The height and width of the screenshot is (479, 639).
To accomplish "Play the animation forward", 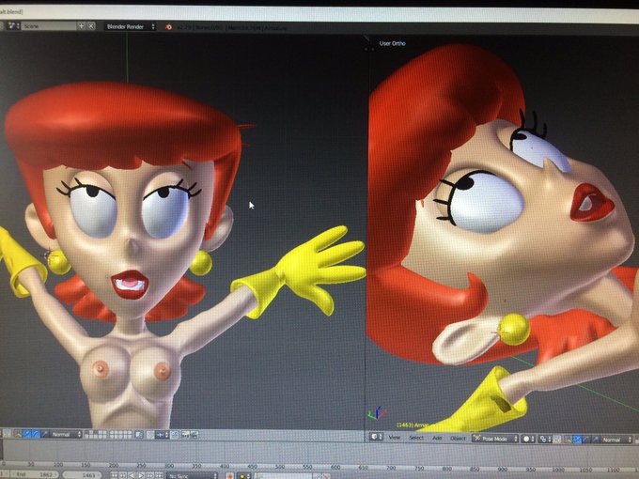I will click(141, 475).
